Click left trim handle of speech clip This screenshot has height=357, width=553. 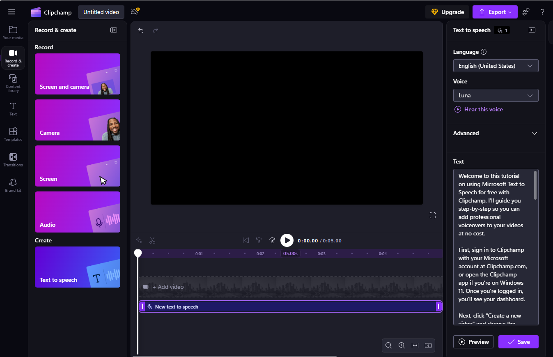click(x=142, y=306)
